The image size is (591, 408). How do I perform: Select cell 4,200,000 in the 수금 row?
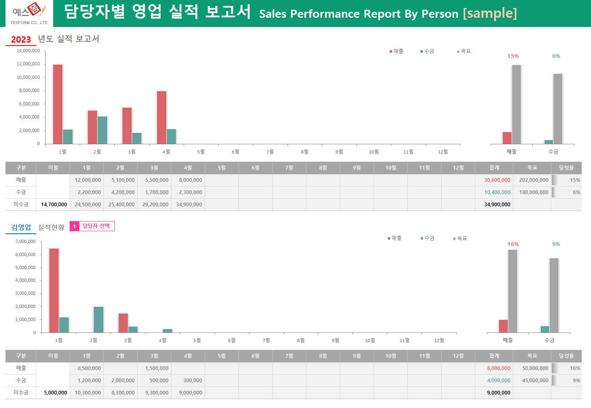(x=120, y=192)
